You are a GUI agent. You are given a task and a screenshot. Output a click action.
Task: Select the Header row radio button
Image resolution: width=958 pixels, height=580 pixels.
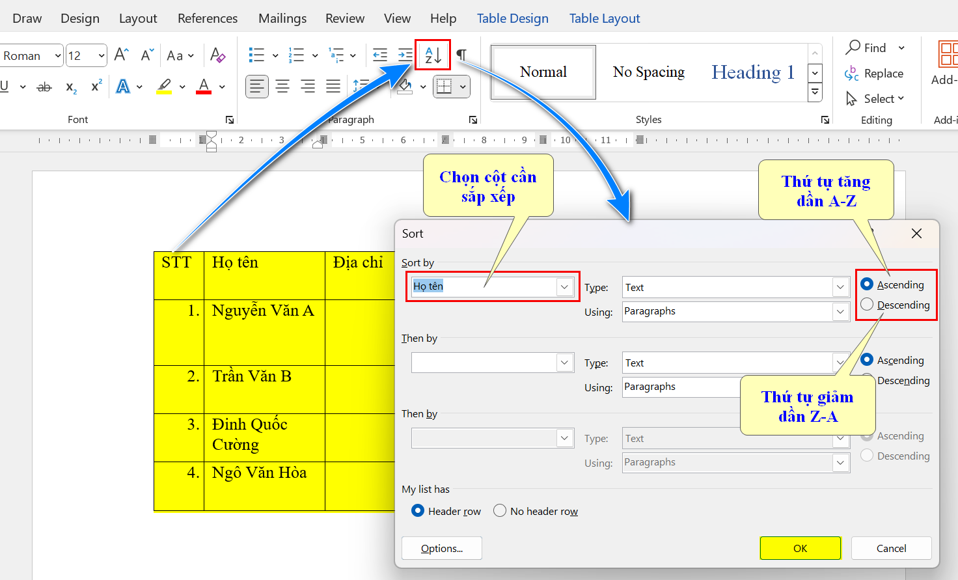(418, 511)
